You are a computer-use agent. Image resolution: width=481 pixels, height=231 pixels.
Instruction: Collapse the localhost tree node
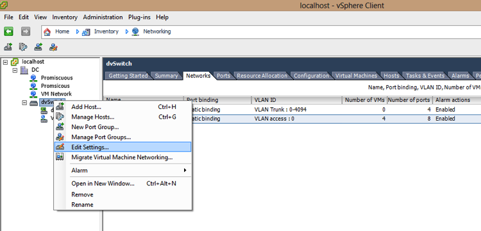click(6, 62)
